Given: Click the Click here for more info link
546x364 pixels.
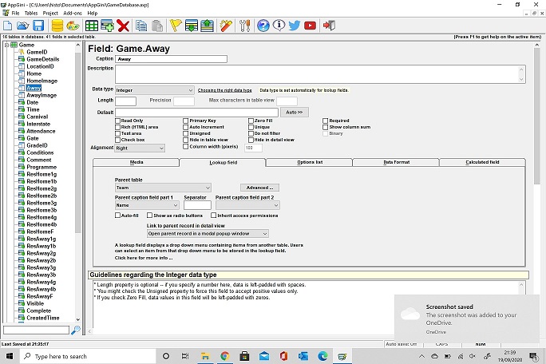Looking at the screenshot, I should [x=144, y=258].
